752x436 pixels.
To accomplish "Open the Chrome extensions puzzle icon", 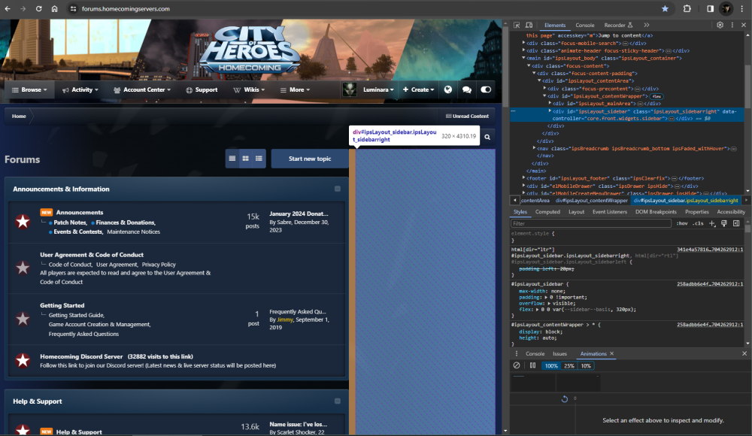I will [687, 9].
